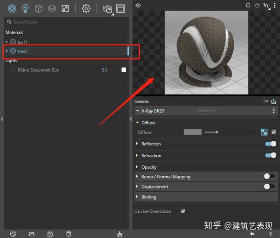Click the Diffuse gray color swatch
The height and width of the screenshot is (238, 280).
click(x=193, y=132)
